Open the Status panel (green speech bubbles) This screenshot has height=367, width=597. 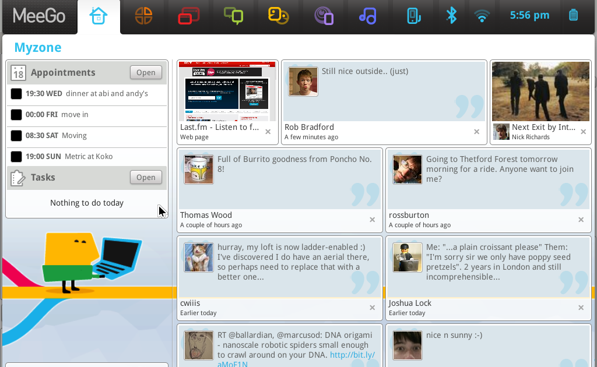233,16
